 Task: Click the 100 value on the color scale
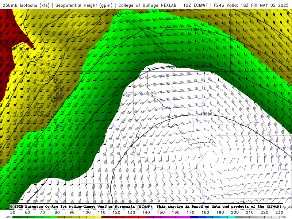(87, 212)
